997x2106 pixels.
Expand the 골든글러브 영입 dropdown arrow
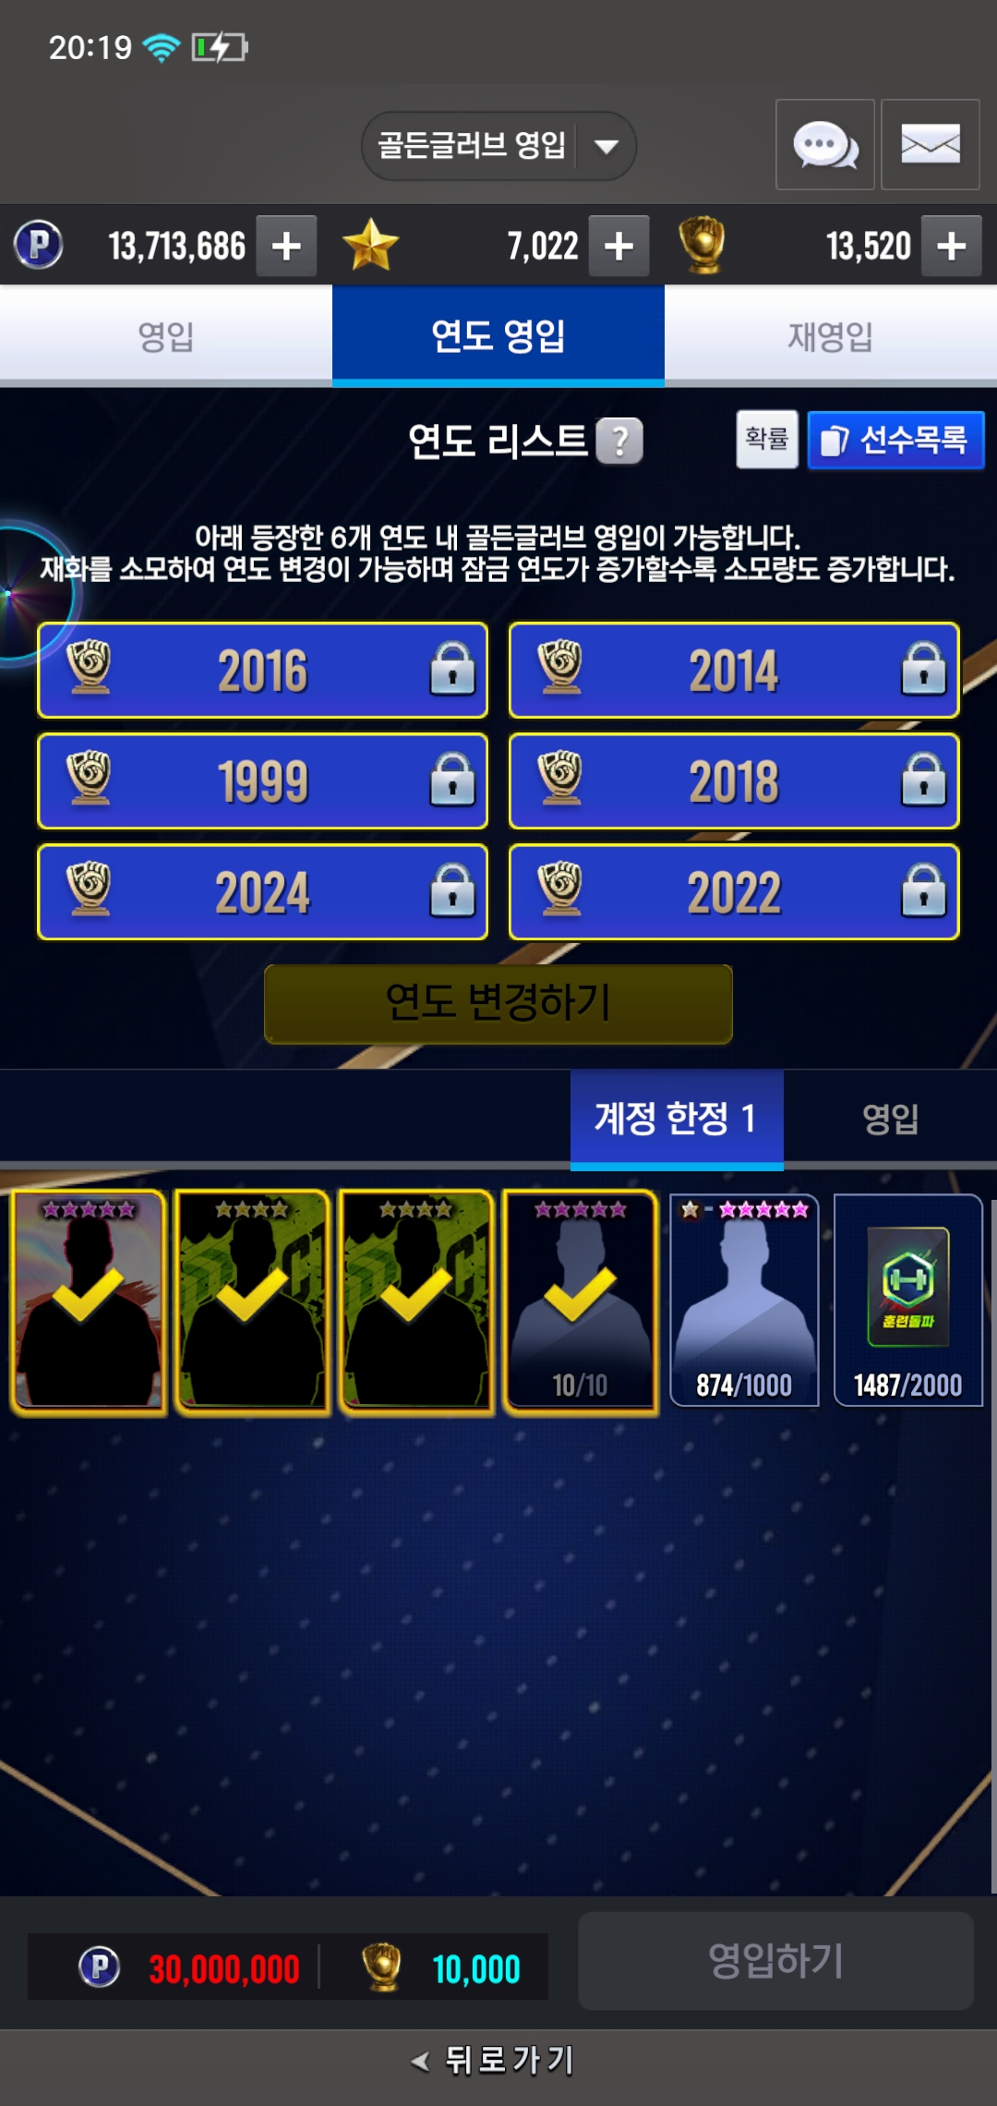(x=607, y=146)
